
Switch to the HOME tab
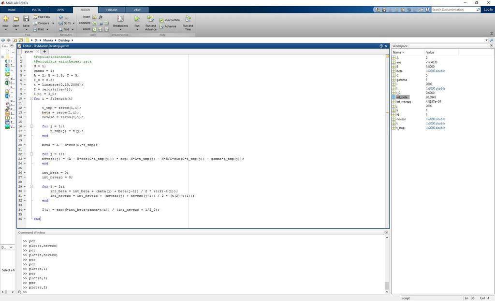click(12, 10)
